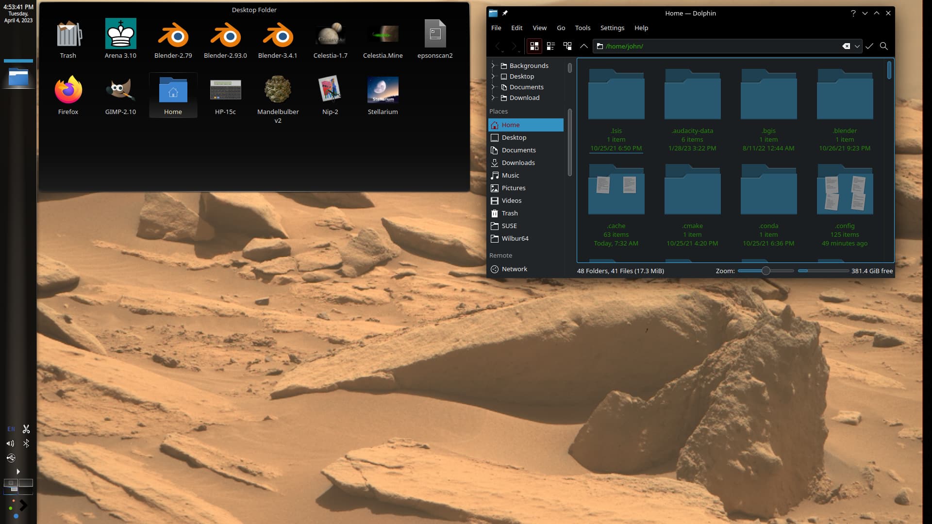Expand Backgrounds in the sidebar tree
This screenshot has width=932, height=524.
click(494, 65)
